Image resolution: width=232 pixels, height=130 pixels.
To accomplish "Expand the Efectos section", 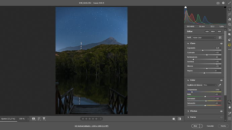I will tap(188, 111).
